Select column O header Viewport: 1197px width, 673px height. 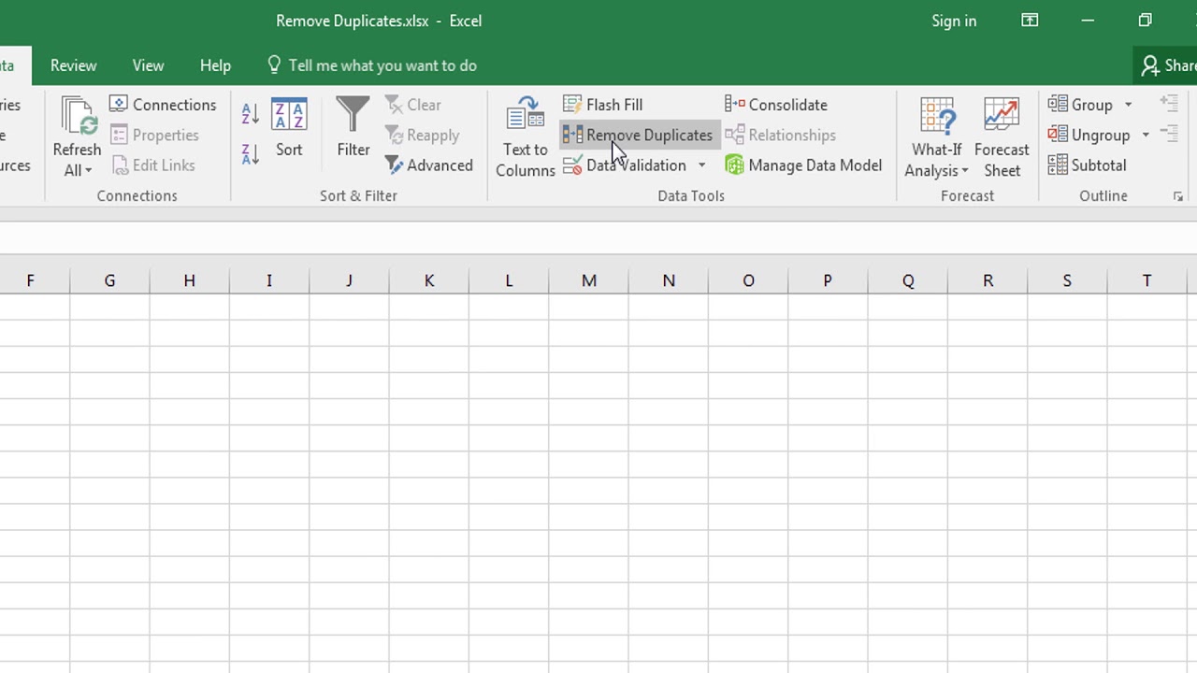click(x=748, y=280)
